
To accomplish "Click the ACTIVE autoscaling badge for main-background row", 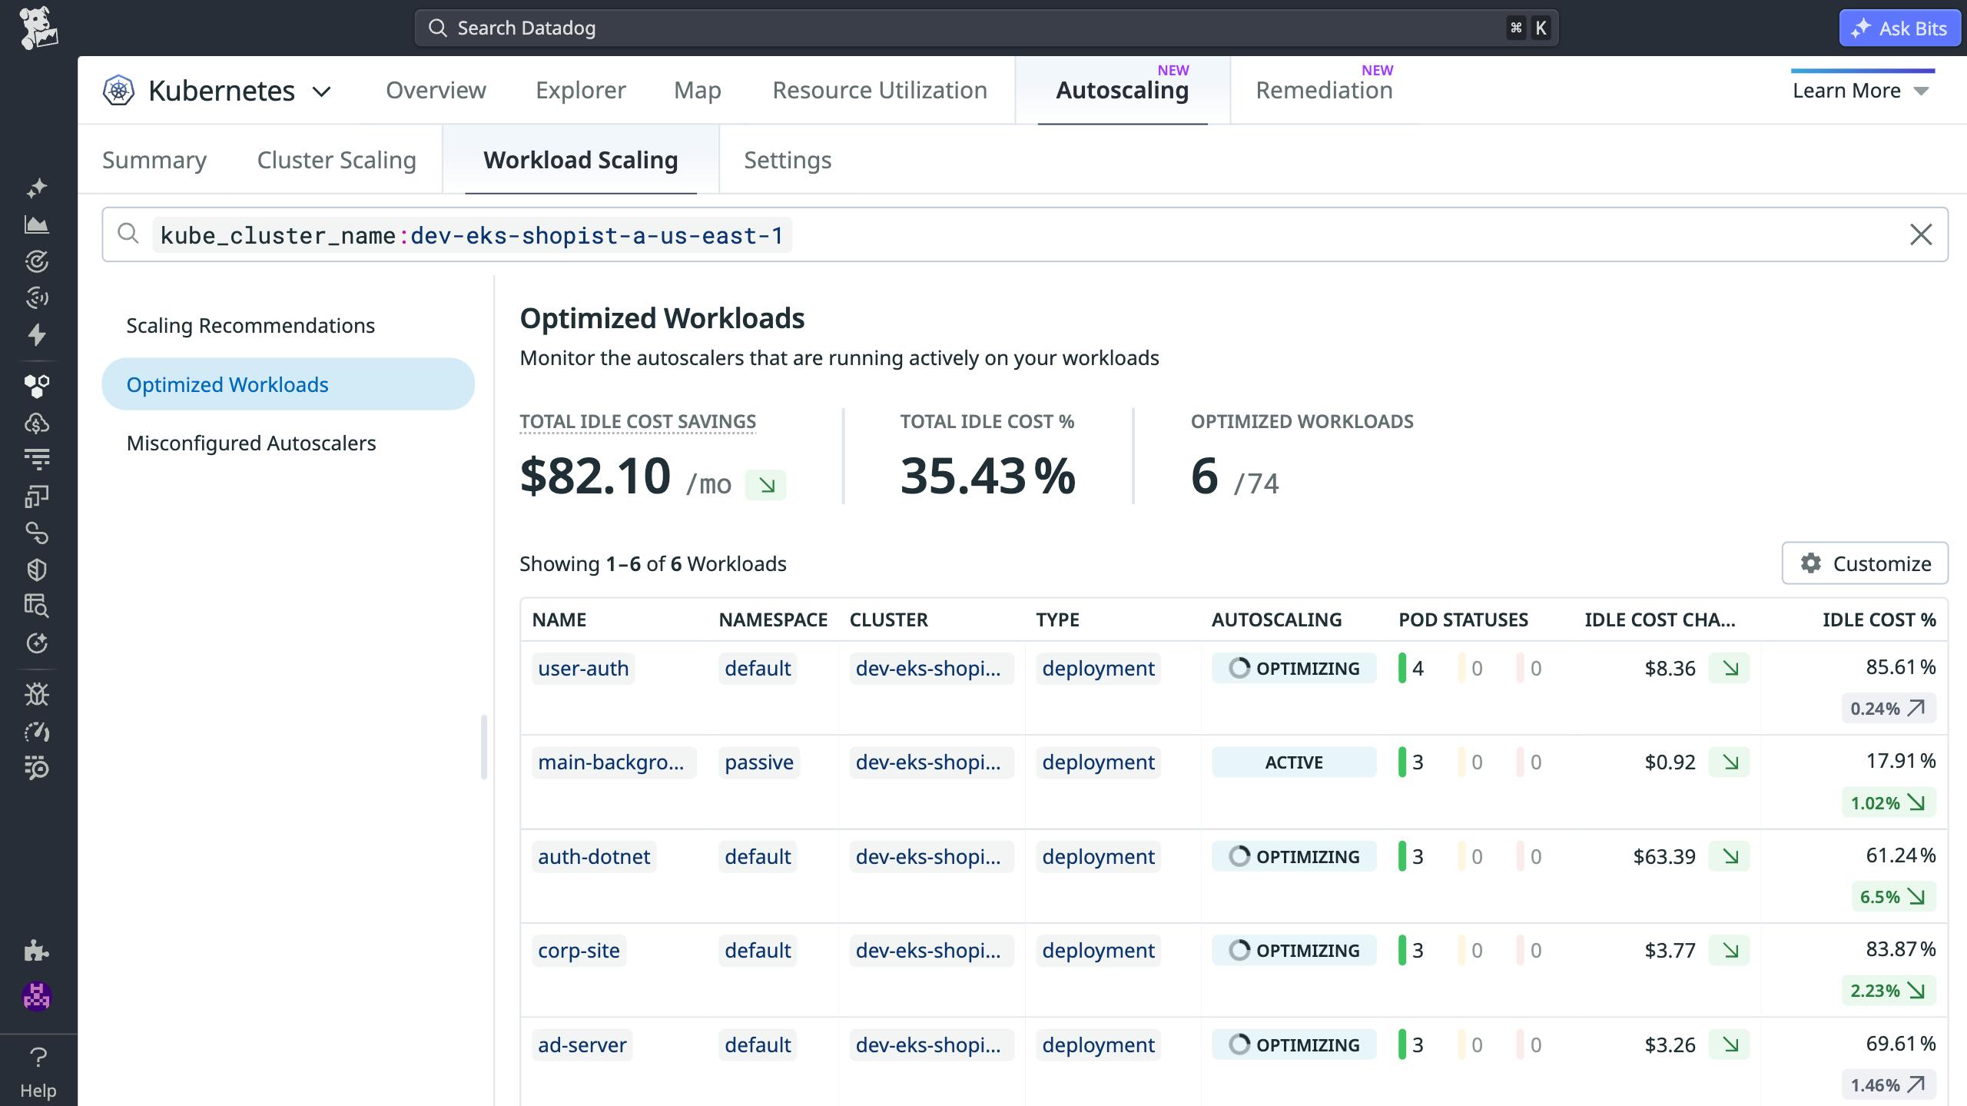I will (x=1293, y=762).
